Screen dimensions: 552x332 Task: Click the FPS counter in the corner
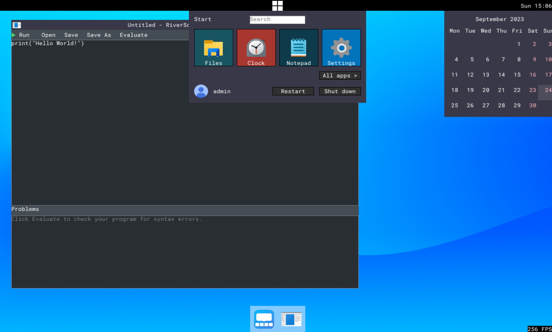(539, 329)
